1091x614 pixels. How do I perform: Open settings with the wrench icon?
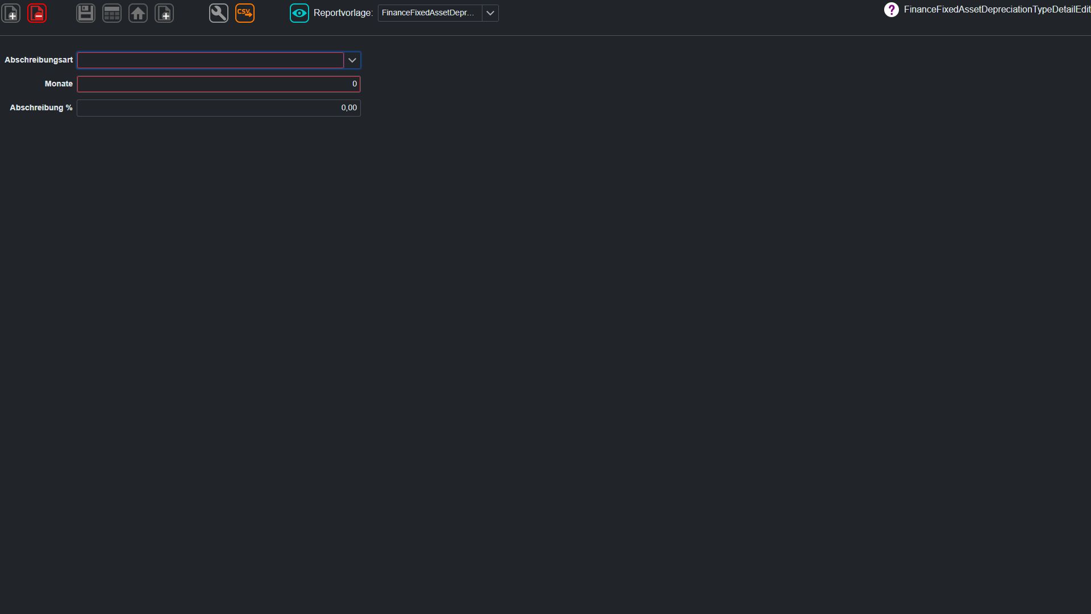coord(219,13)
